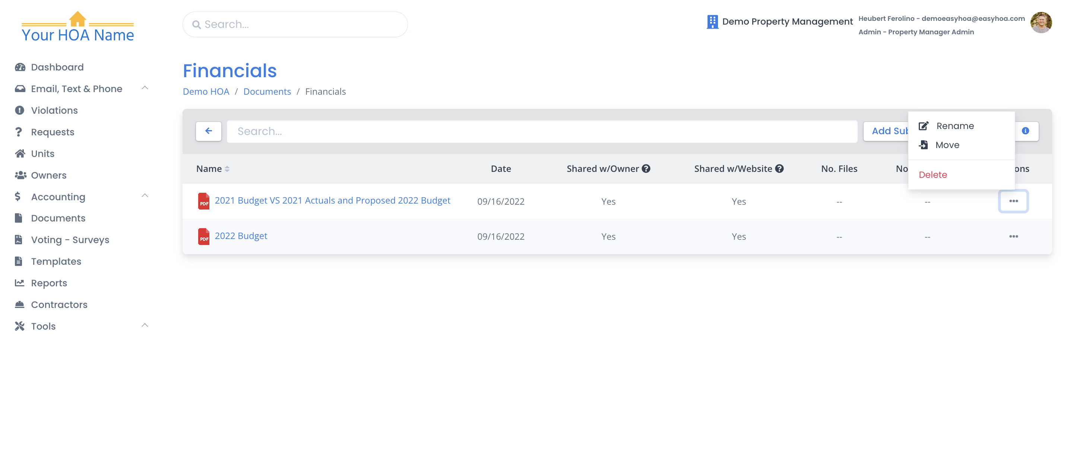Click the PDF icon of 2022 Budget row
The image size is (1073, 475).
(x=204, y=237)
